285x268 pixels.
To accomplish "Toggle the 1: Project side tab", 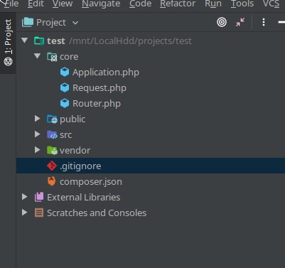I will pos(8,43).
